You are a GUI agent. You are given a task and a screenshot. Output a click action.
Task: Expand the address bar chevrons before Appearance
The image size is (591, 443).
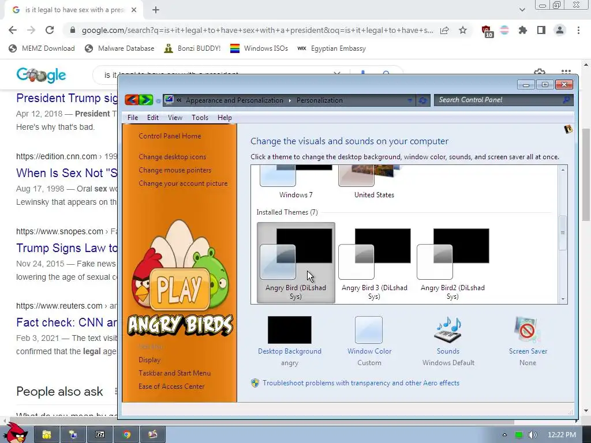click(x=179, y=100)
